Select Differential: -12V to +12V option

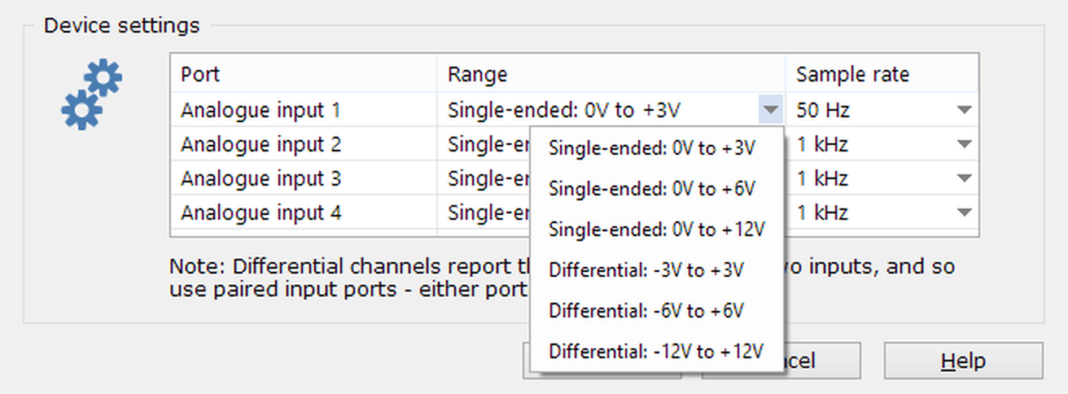[656, 352]
